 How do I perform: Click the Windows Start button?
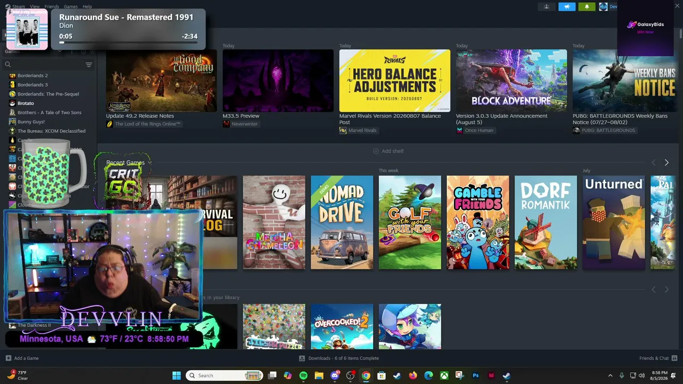[177, 375]
